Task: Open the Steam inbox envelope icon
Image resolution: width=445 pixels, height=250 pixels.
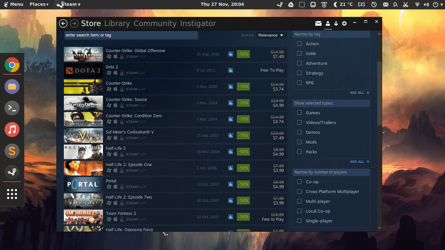Action: 318,23
